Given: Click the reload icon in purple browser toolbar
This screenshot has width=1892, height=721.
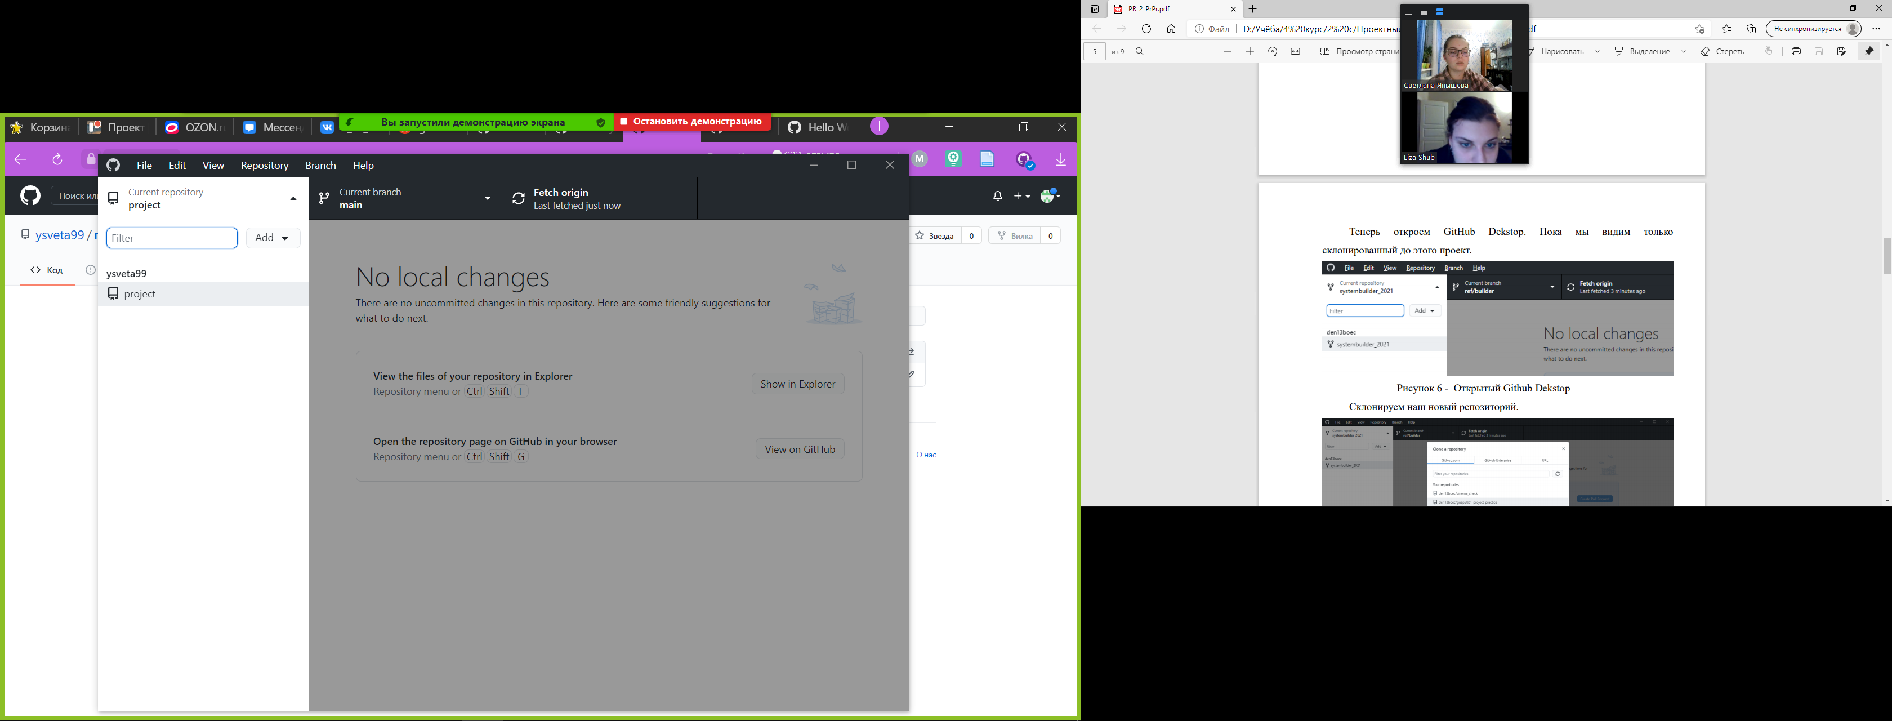Looking at the screenshot, I should click(57, 159).
